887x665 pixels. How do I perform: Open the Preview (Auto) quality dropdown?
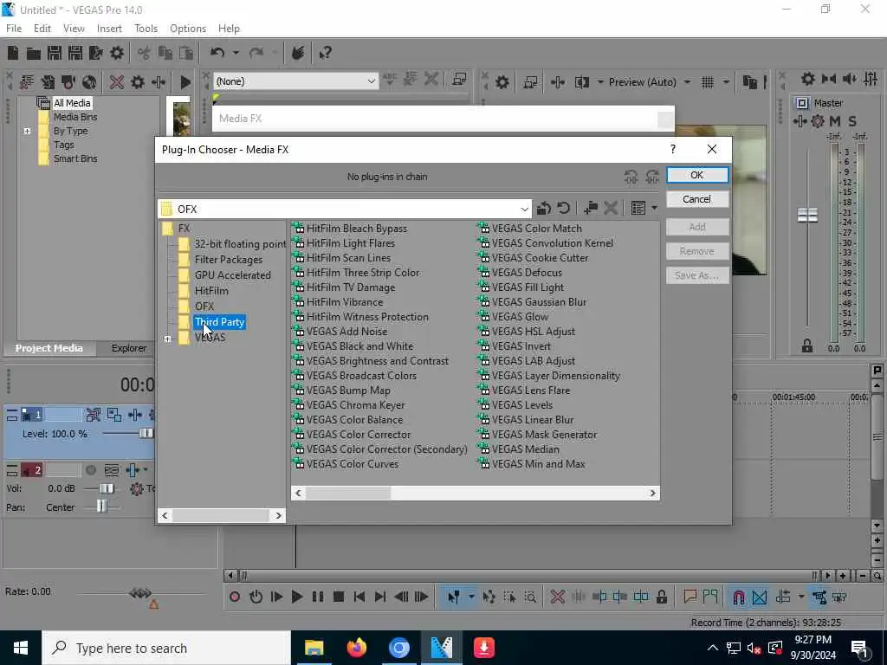pos(687,82)
